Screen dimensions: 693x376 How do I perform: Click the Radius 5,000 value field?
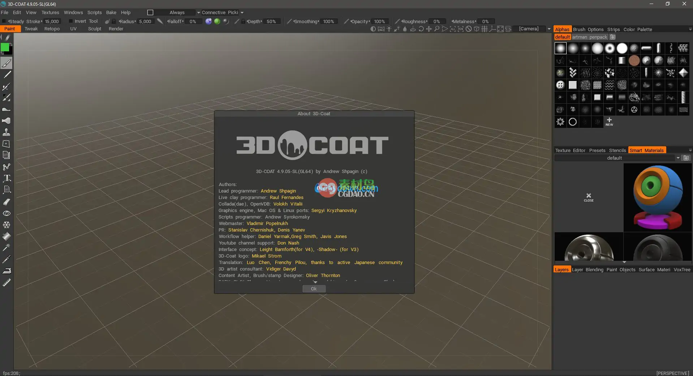pos(146,22)
